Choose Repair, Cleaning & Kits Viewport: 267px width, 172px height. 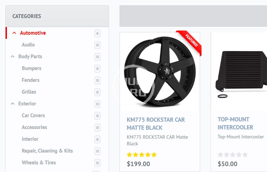point(47,151)
